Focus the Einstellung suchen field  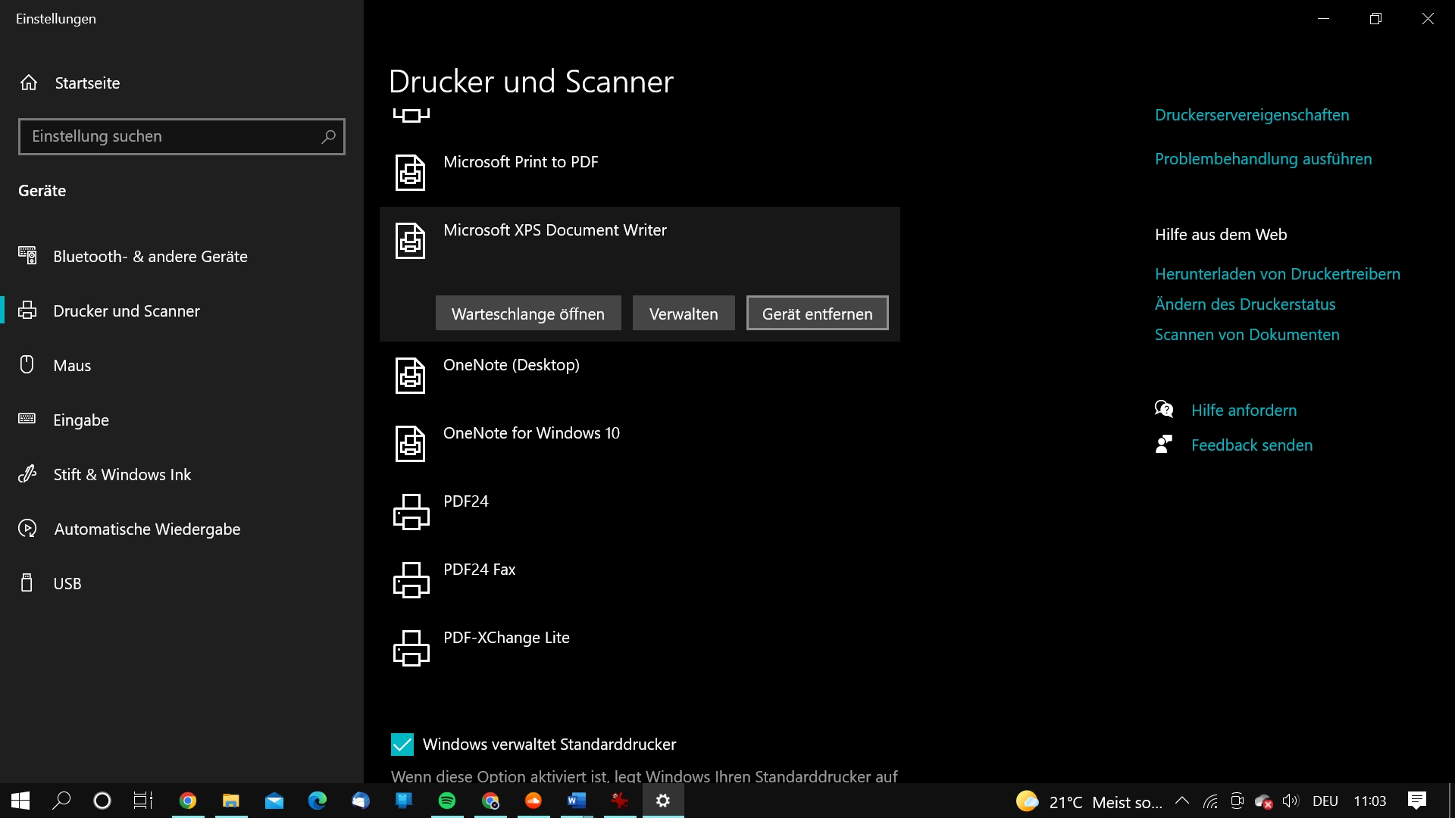(182, 136)
